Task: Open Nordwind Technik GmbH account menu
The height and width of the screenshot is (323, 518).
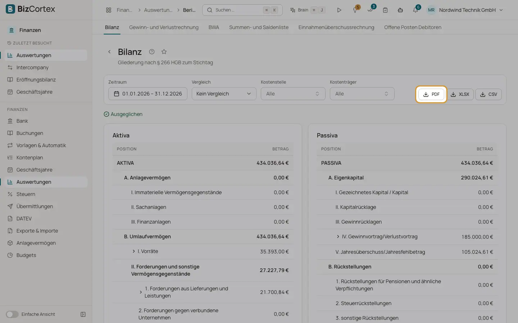Action: (465, 10)
